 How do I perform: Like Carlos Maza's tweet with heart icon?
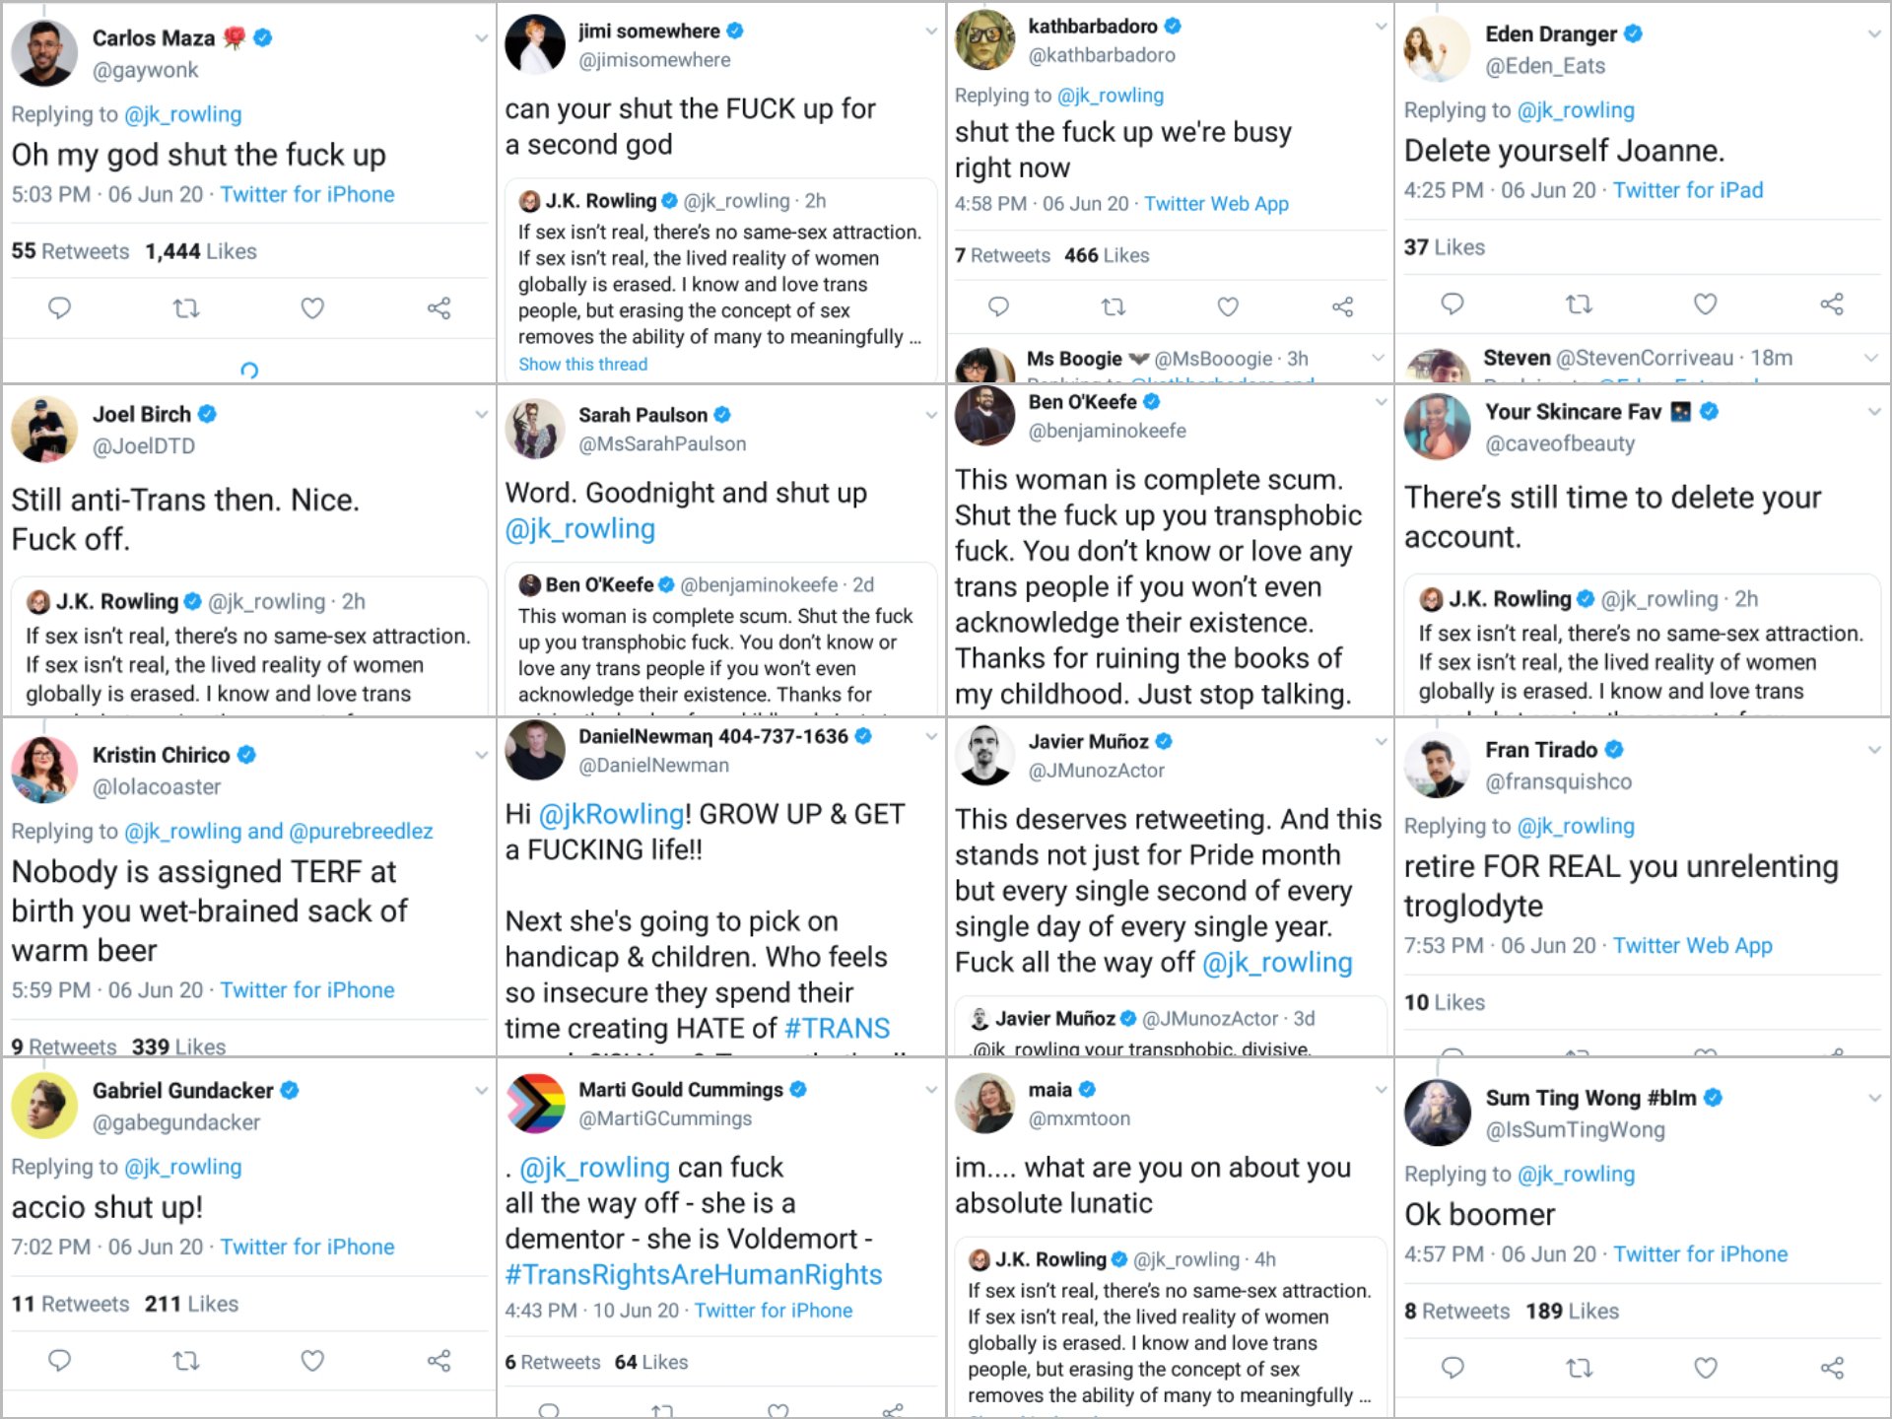[312, 308]
